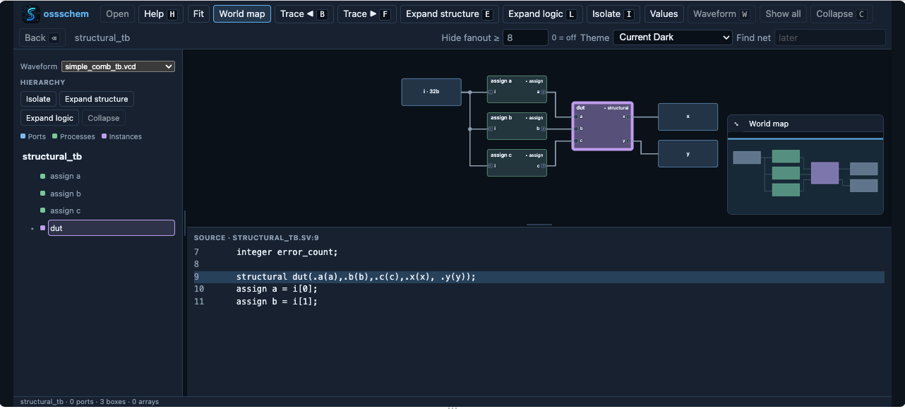Click Isolate in the Hierarchy panel
This screenshot has height=409, width=905.
(38, 99)
